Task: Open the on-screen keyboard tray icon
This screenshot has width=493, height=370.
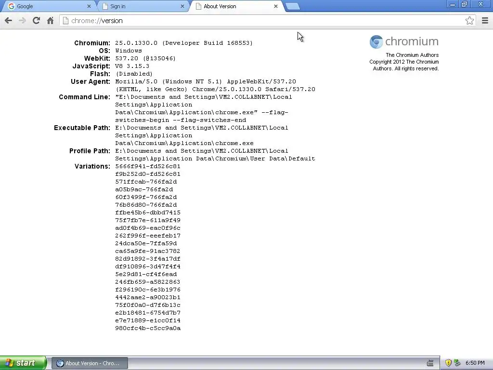Action: pyautogui.click(x=430, y=363)
